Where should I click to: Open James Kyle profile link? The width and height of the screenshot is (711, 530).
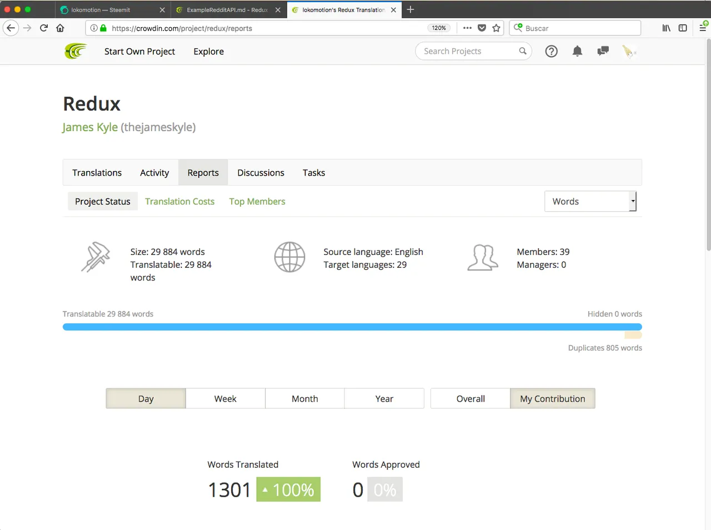[x=90, y=127]
